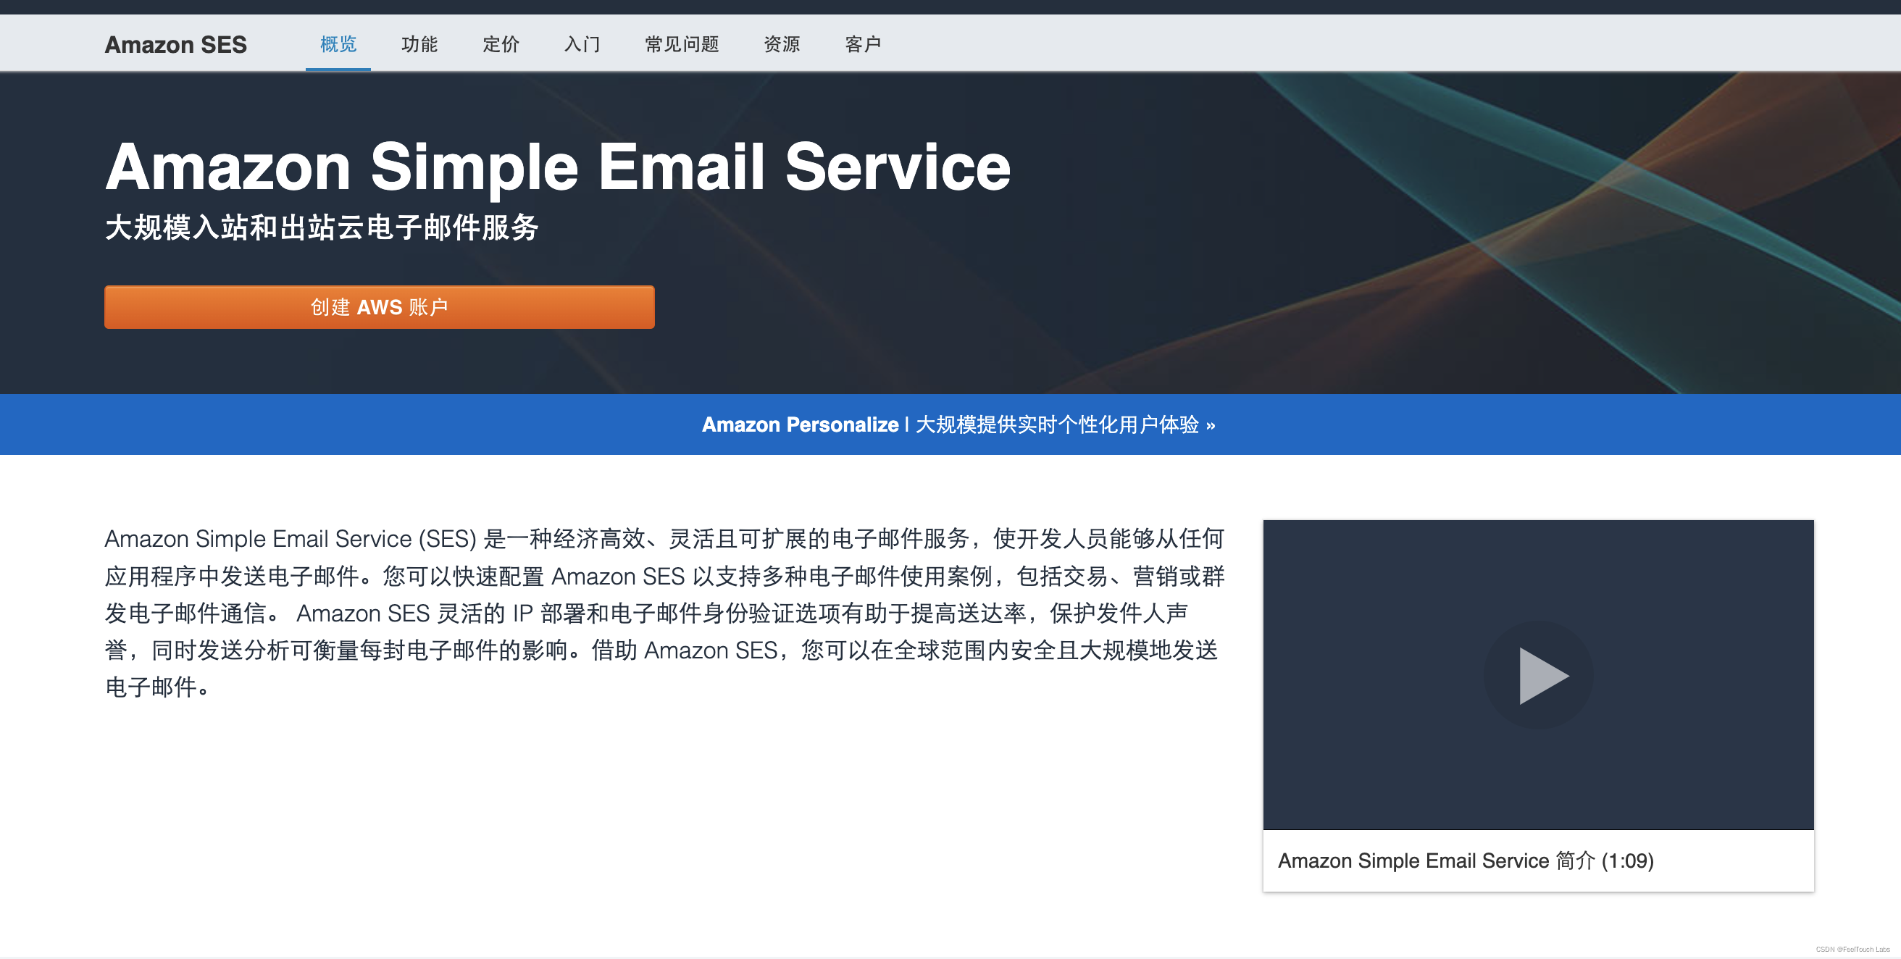
Task: Go to the 入门 tab
Action: (x=582, y=44)
